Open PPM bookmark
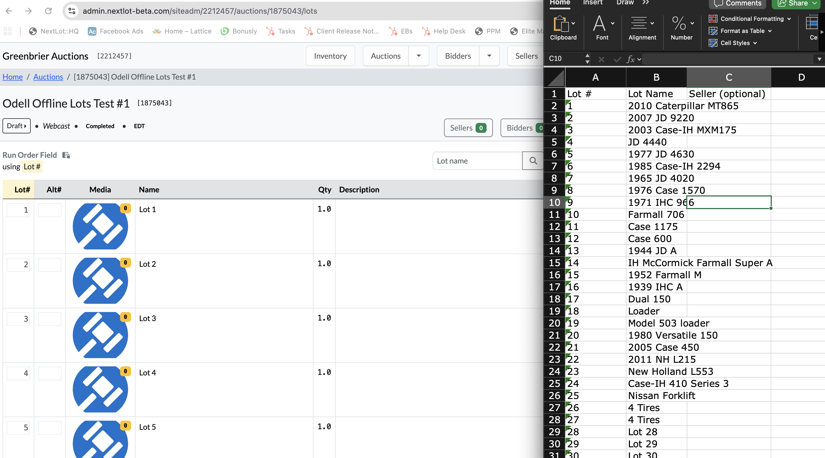 488,31
